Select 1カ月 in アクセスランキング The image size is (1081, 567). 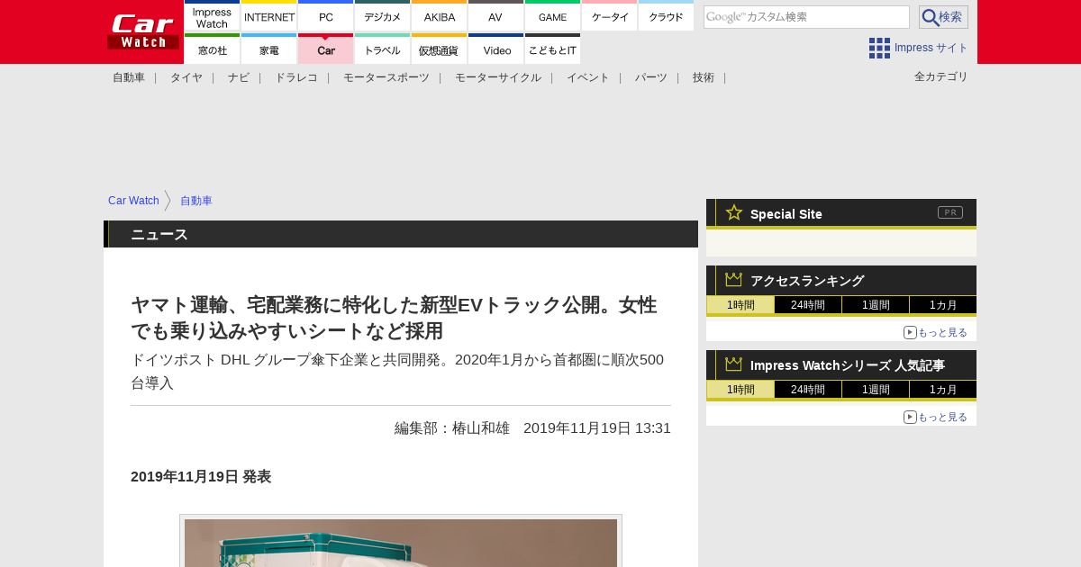pos(943,305)
